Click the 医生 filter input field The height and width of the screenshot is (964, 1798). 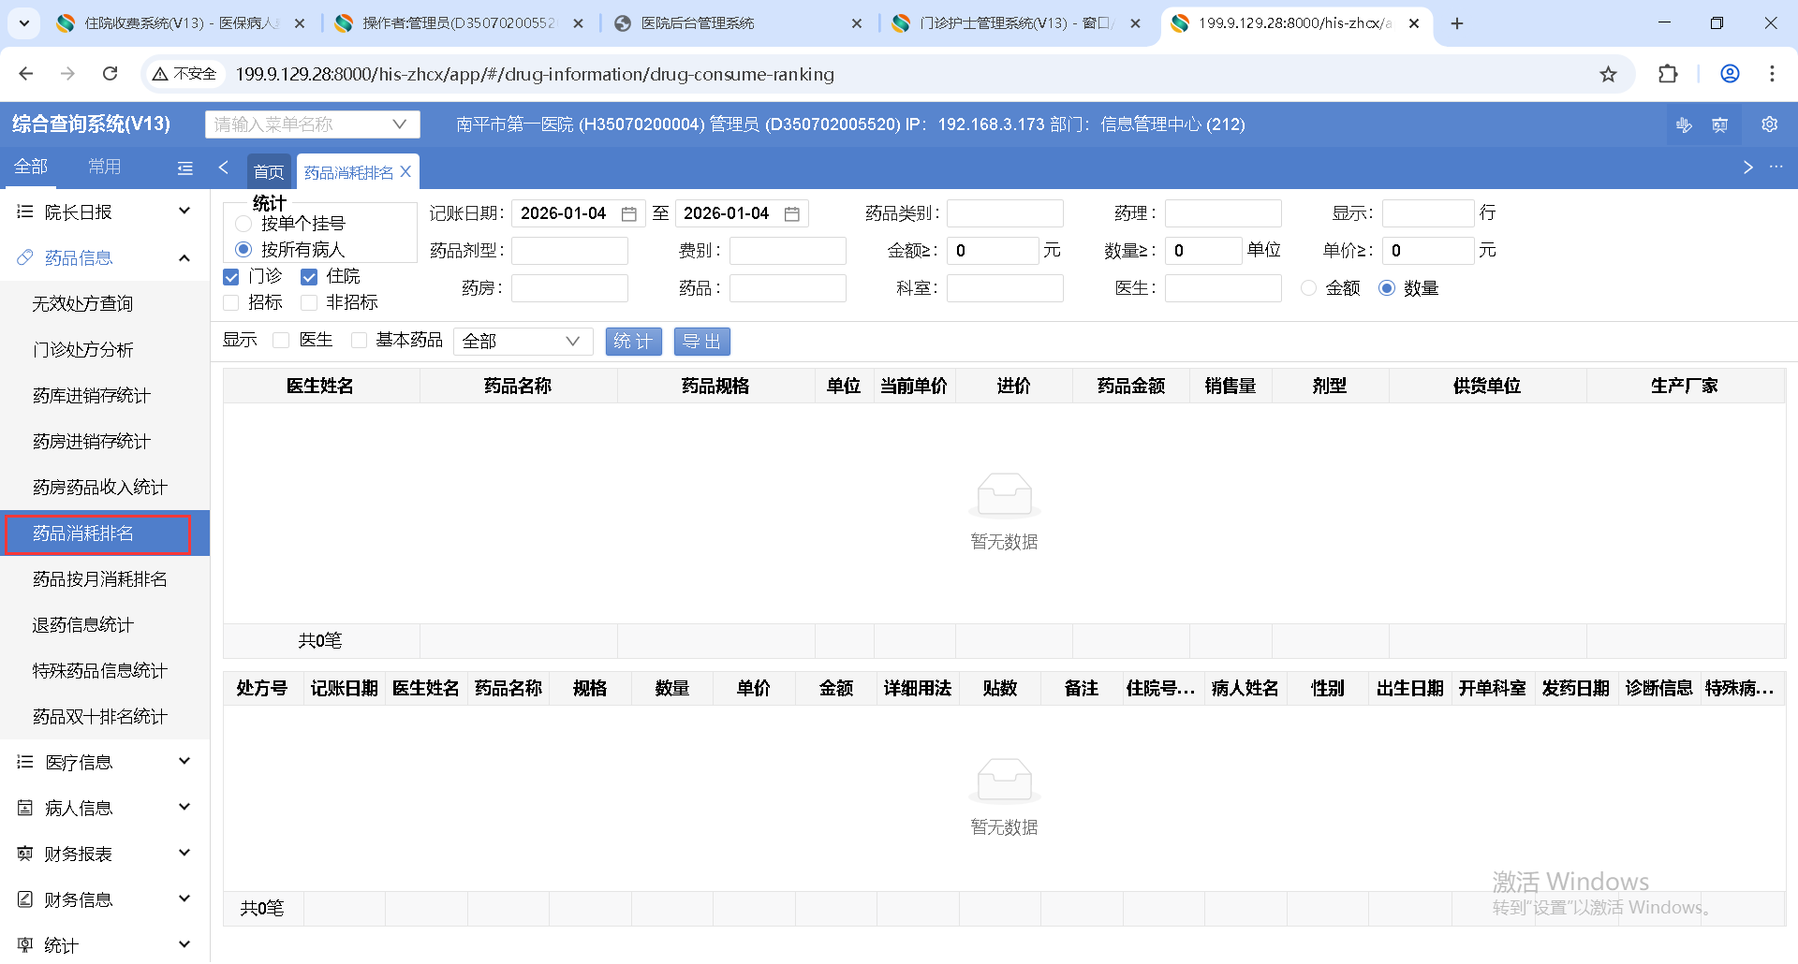click(x=1223, y=288)
